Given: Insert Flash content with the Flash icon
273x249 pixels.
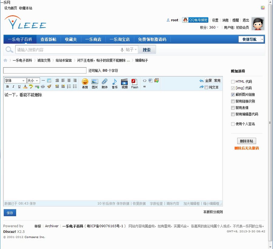Looking at the screenshot, I should [134, 83].
